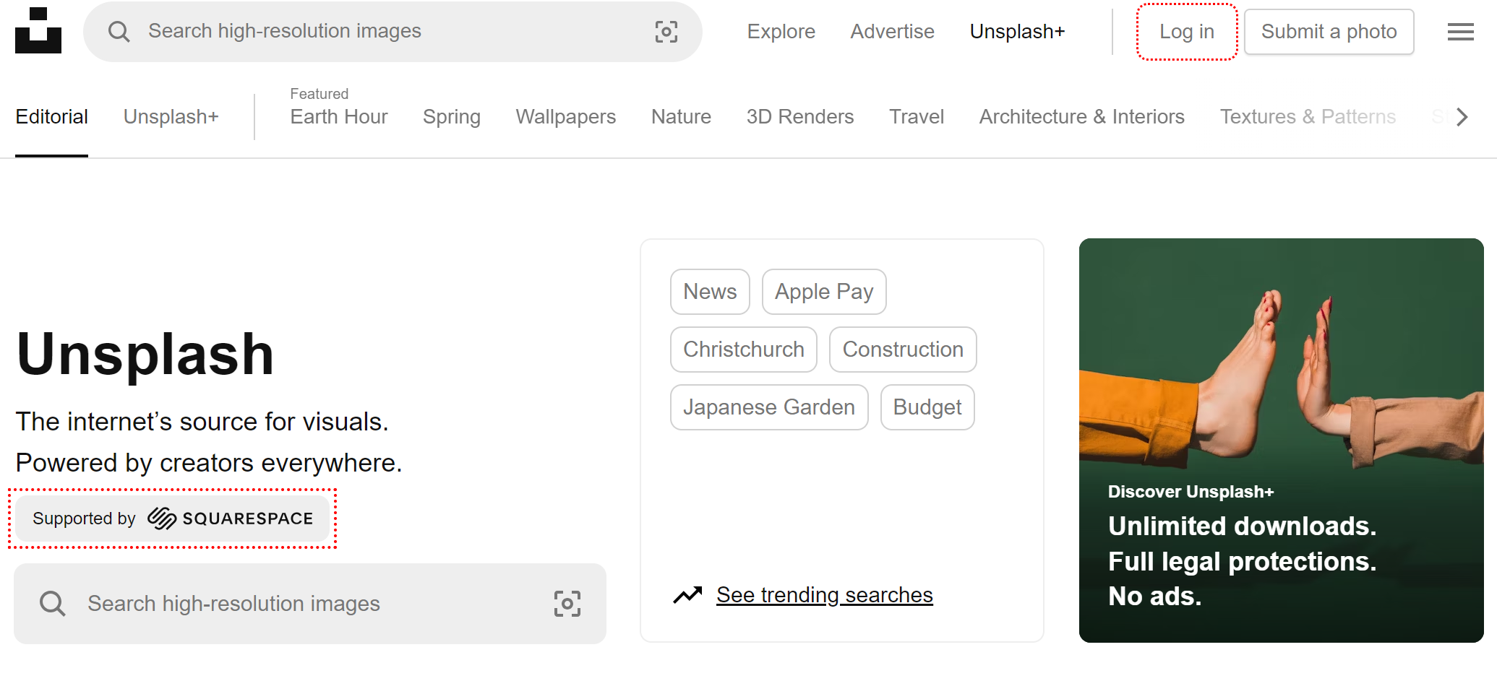The height and width of the screenshot is (681, 1497).
Task: Open See trending searches link
Action: point(824,595)
